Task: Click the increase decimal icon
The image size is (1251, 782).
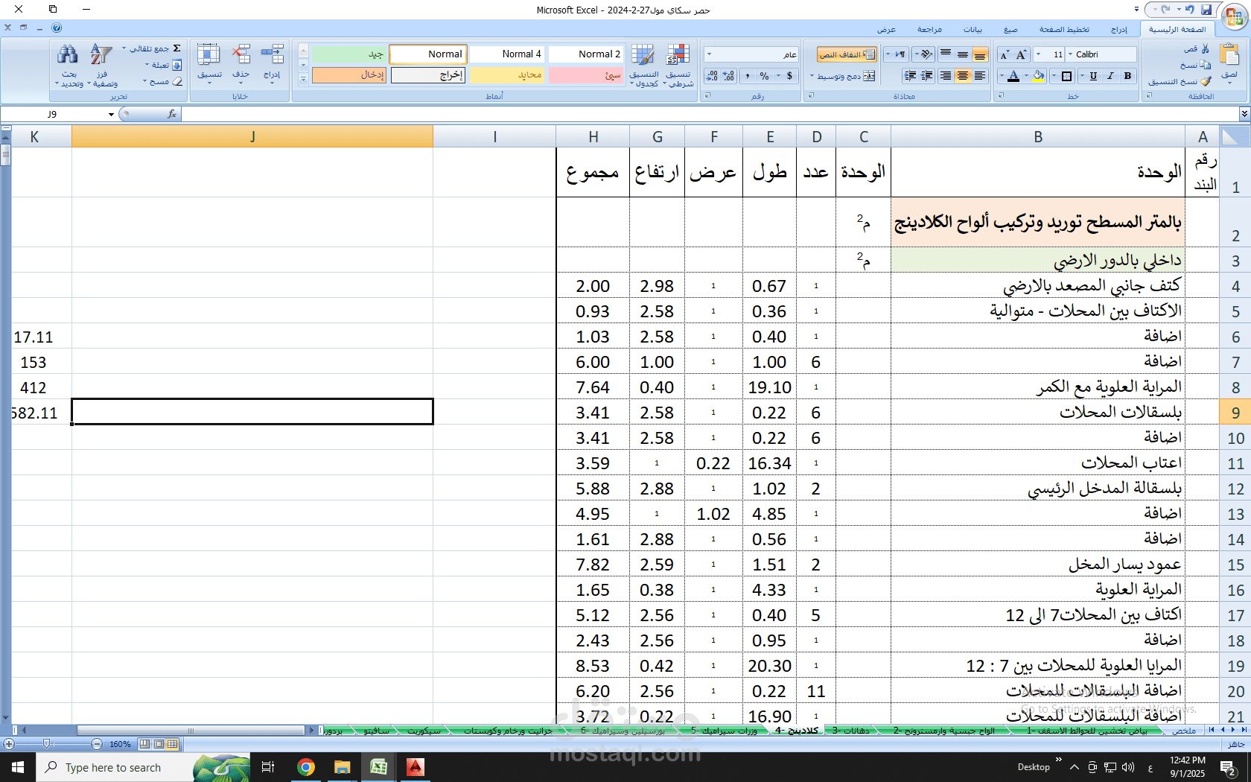Action: click(x=729, y=76)
